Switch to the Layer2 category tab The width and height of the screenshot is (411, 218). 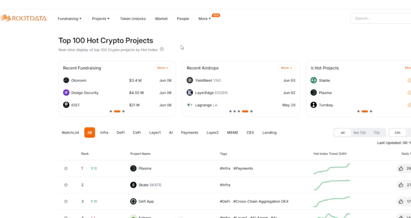coord(212,133)
